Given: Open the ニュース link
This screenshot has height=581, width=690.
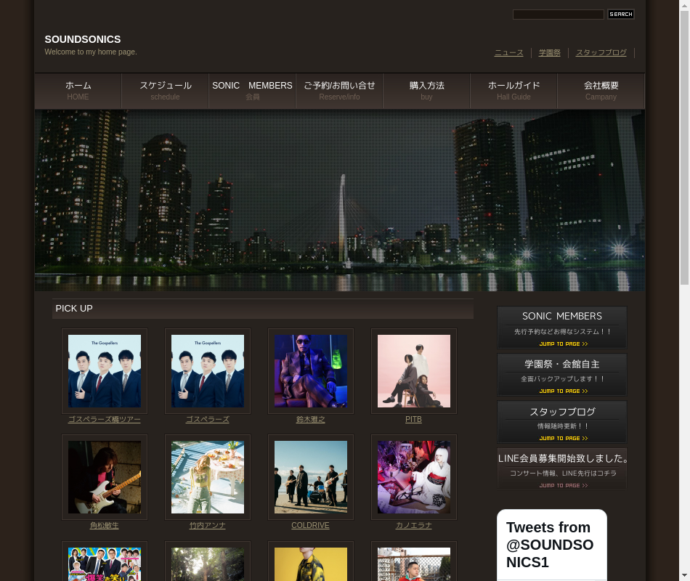Looking at the screenshot, I should click(508, 53).
